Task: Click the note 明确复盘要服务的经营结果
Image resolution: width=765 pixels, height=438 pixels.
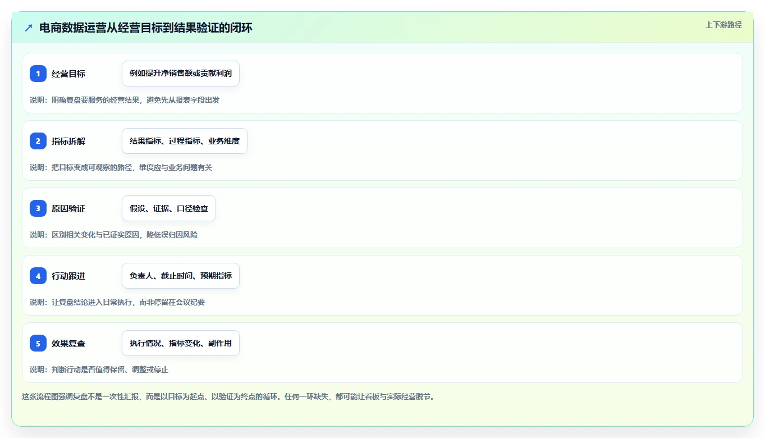Action: 125,100
